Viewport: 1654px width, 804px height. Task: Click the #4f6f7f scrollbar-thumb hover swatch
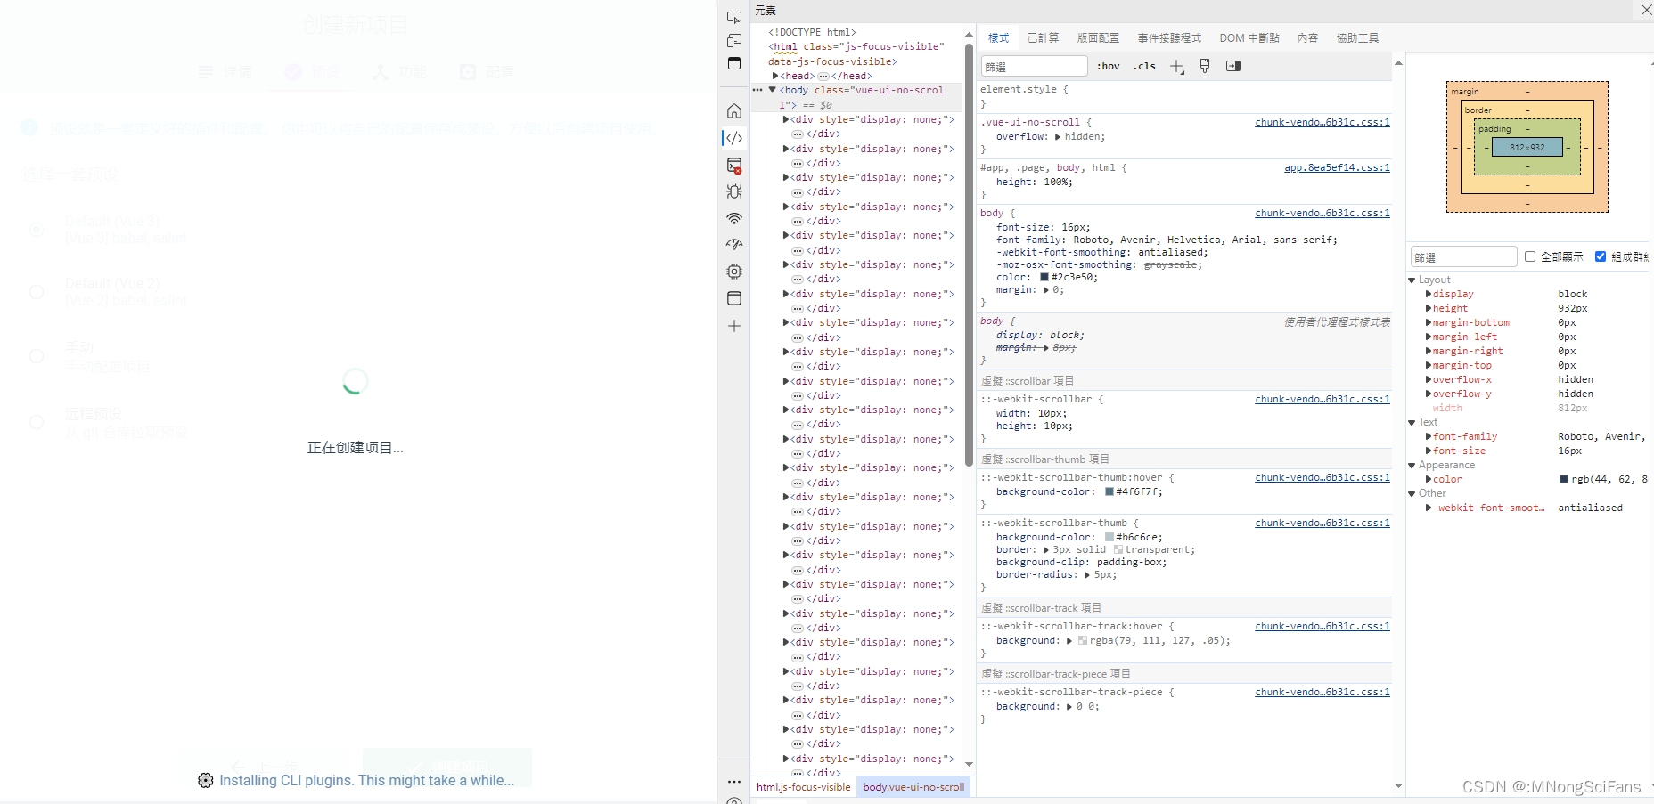1109,491
